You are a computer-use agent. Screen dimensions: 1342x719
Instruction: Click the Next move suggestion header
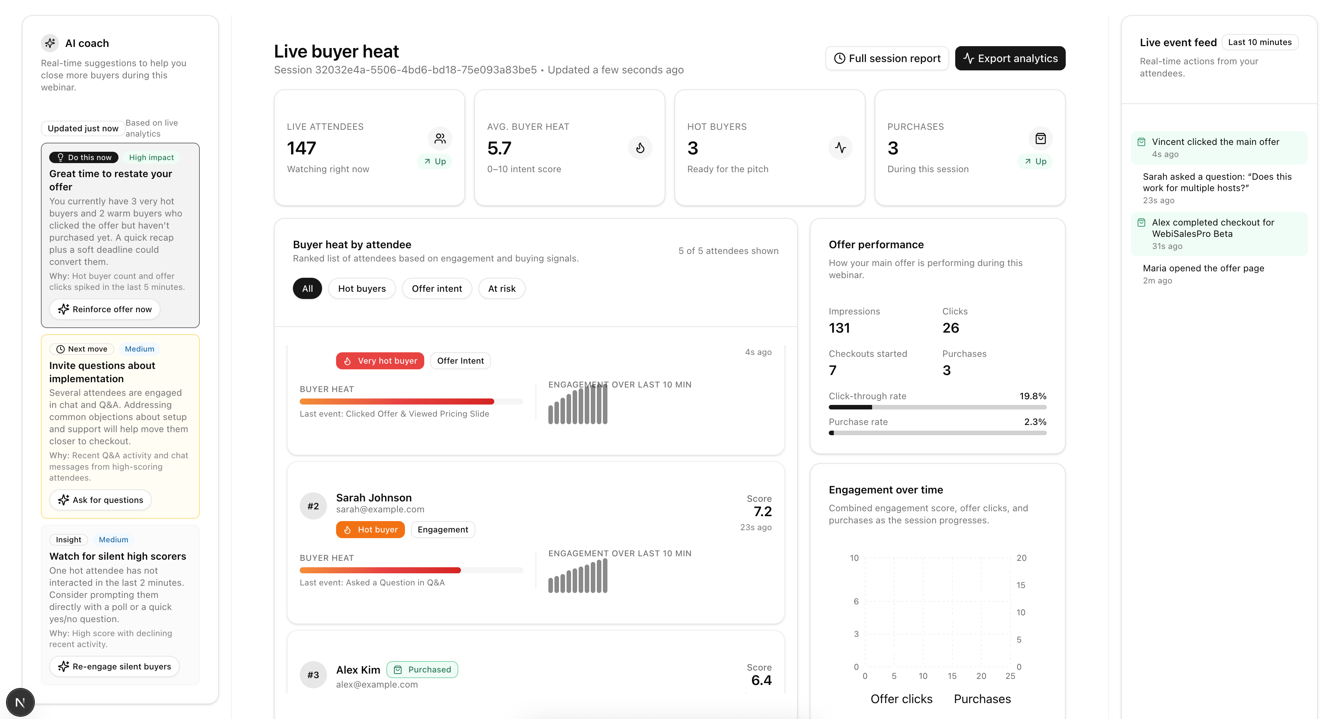tap(81, 349)
